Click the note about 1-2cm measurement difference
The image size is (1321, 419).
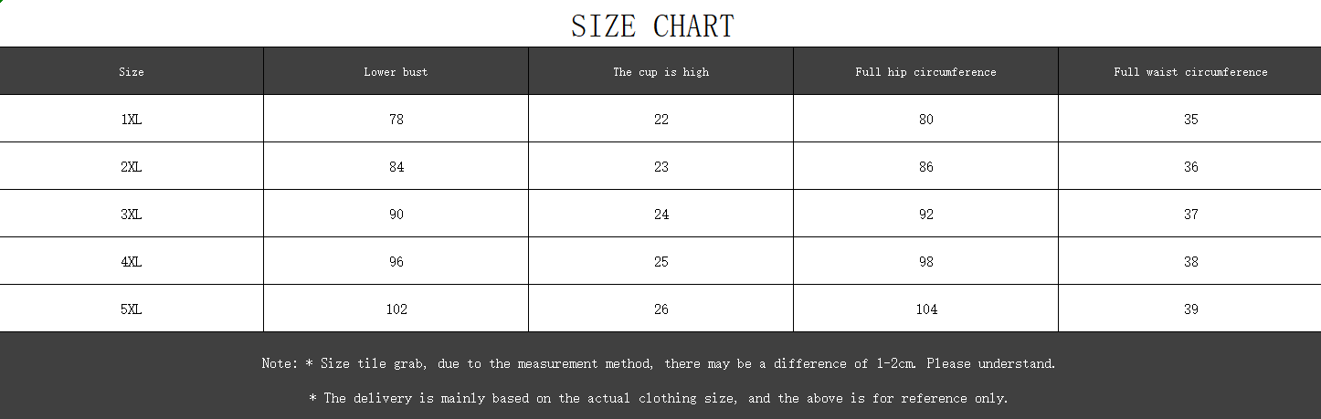point(659,363)
